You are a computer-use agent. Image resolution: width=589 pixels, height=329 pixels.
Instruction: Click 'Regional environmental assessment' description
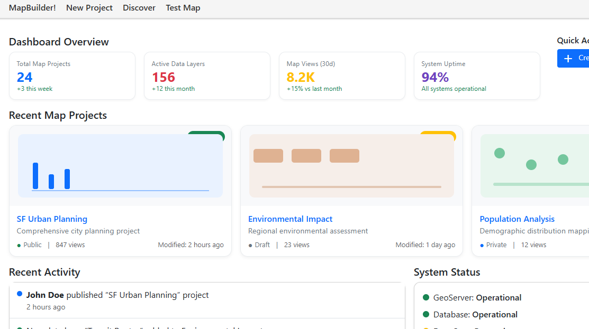(x=308, y=231)
